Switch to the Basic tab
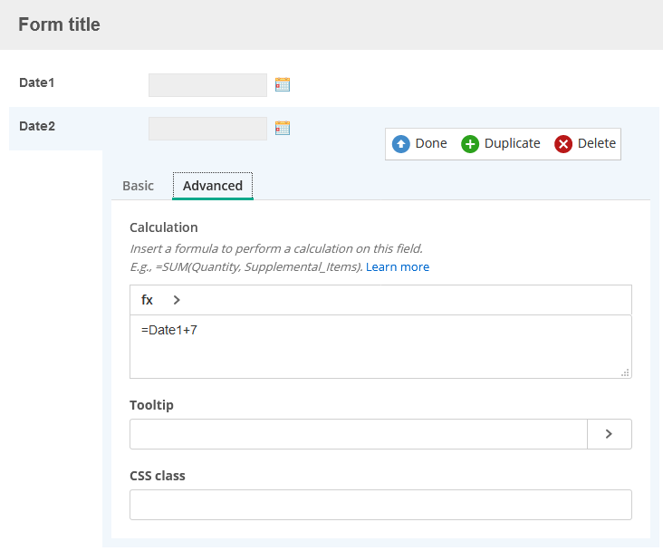Screen dimensions: 663x551 (x=138, y=186)
